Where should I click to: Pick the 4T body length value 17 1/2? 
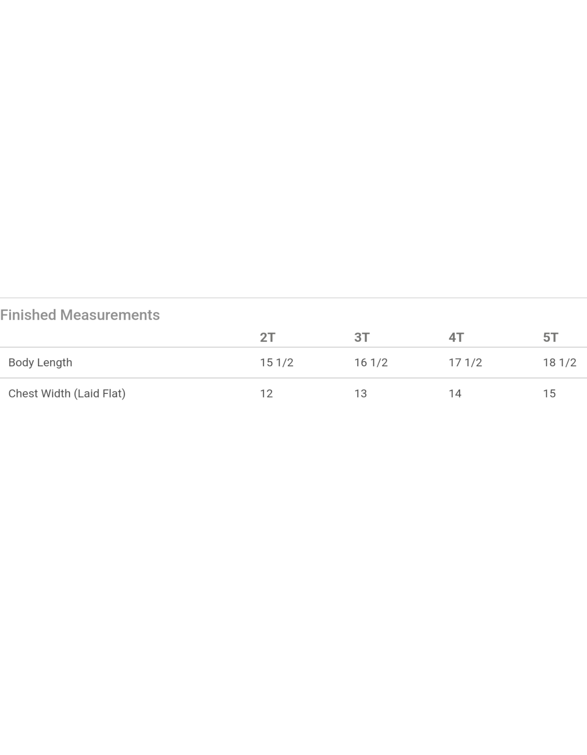pos(465,362)
